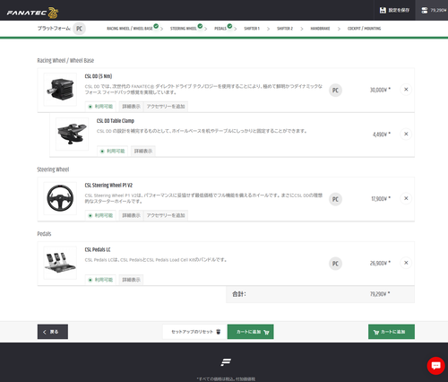Go to Cockpit / Mounting step

364,29
